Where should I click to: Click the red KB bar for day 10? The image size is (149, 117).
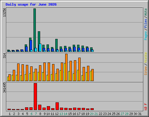(x=48, y=108)
